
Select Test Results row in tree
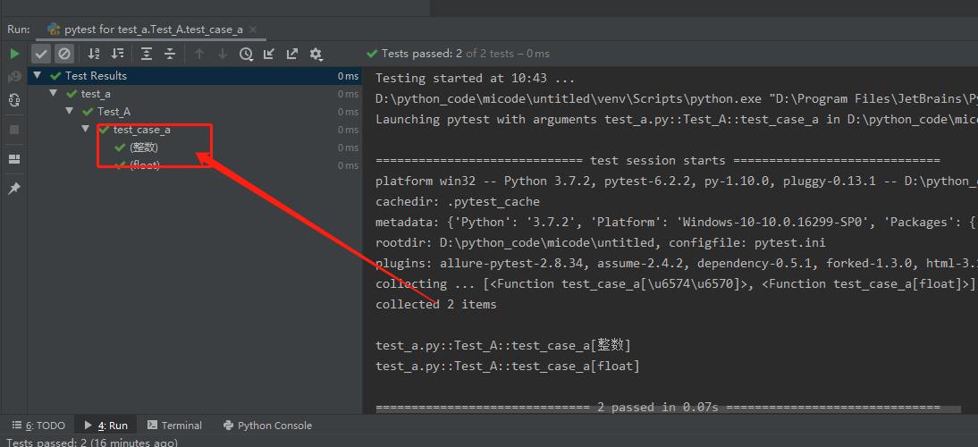click(x=195, y=76)
